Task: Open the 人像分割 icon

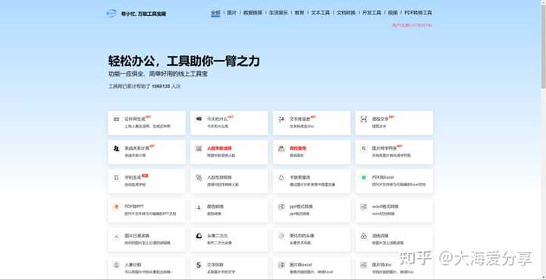Action: (x=116, y=265)
